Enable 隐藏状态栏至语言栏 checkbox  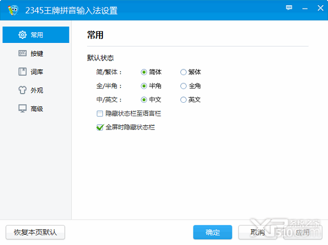[x=100, y=113]
